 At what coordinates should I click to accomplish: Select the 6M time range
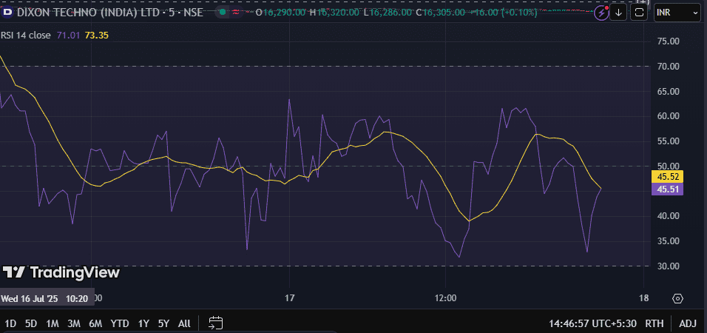[x=95, y=323]
